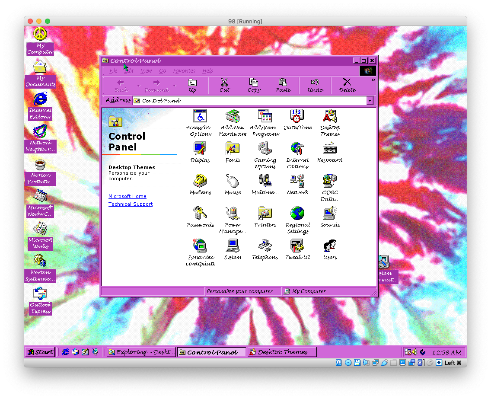Show more toolbar buttons chevron

[x=373, y=80]
